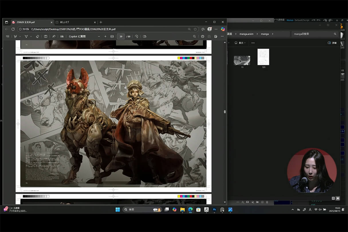Image resolution: width=348 pixels, height=232 pixels.
Task: Click the Copilot に質問 button
Action: [77, 36]
